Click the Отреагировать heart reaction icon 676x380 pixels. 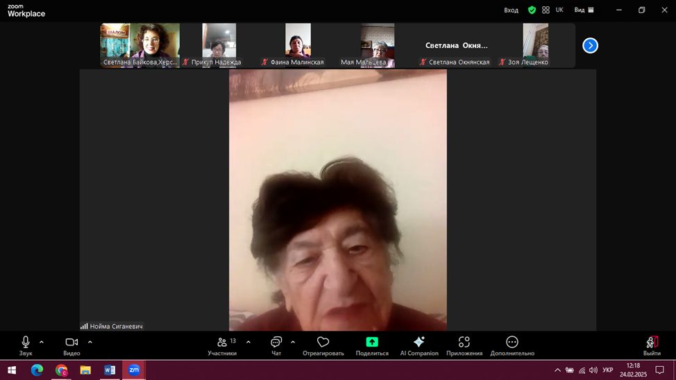point(323,343)
